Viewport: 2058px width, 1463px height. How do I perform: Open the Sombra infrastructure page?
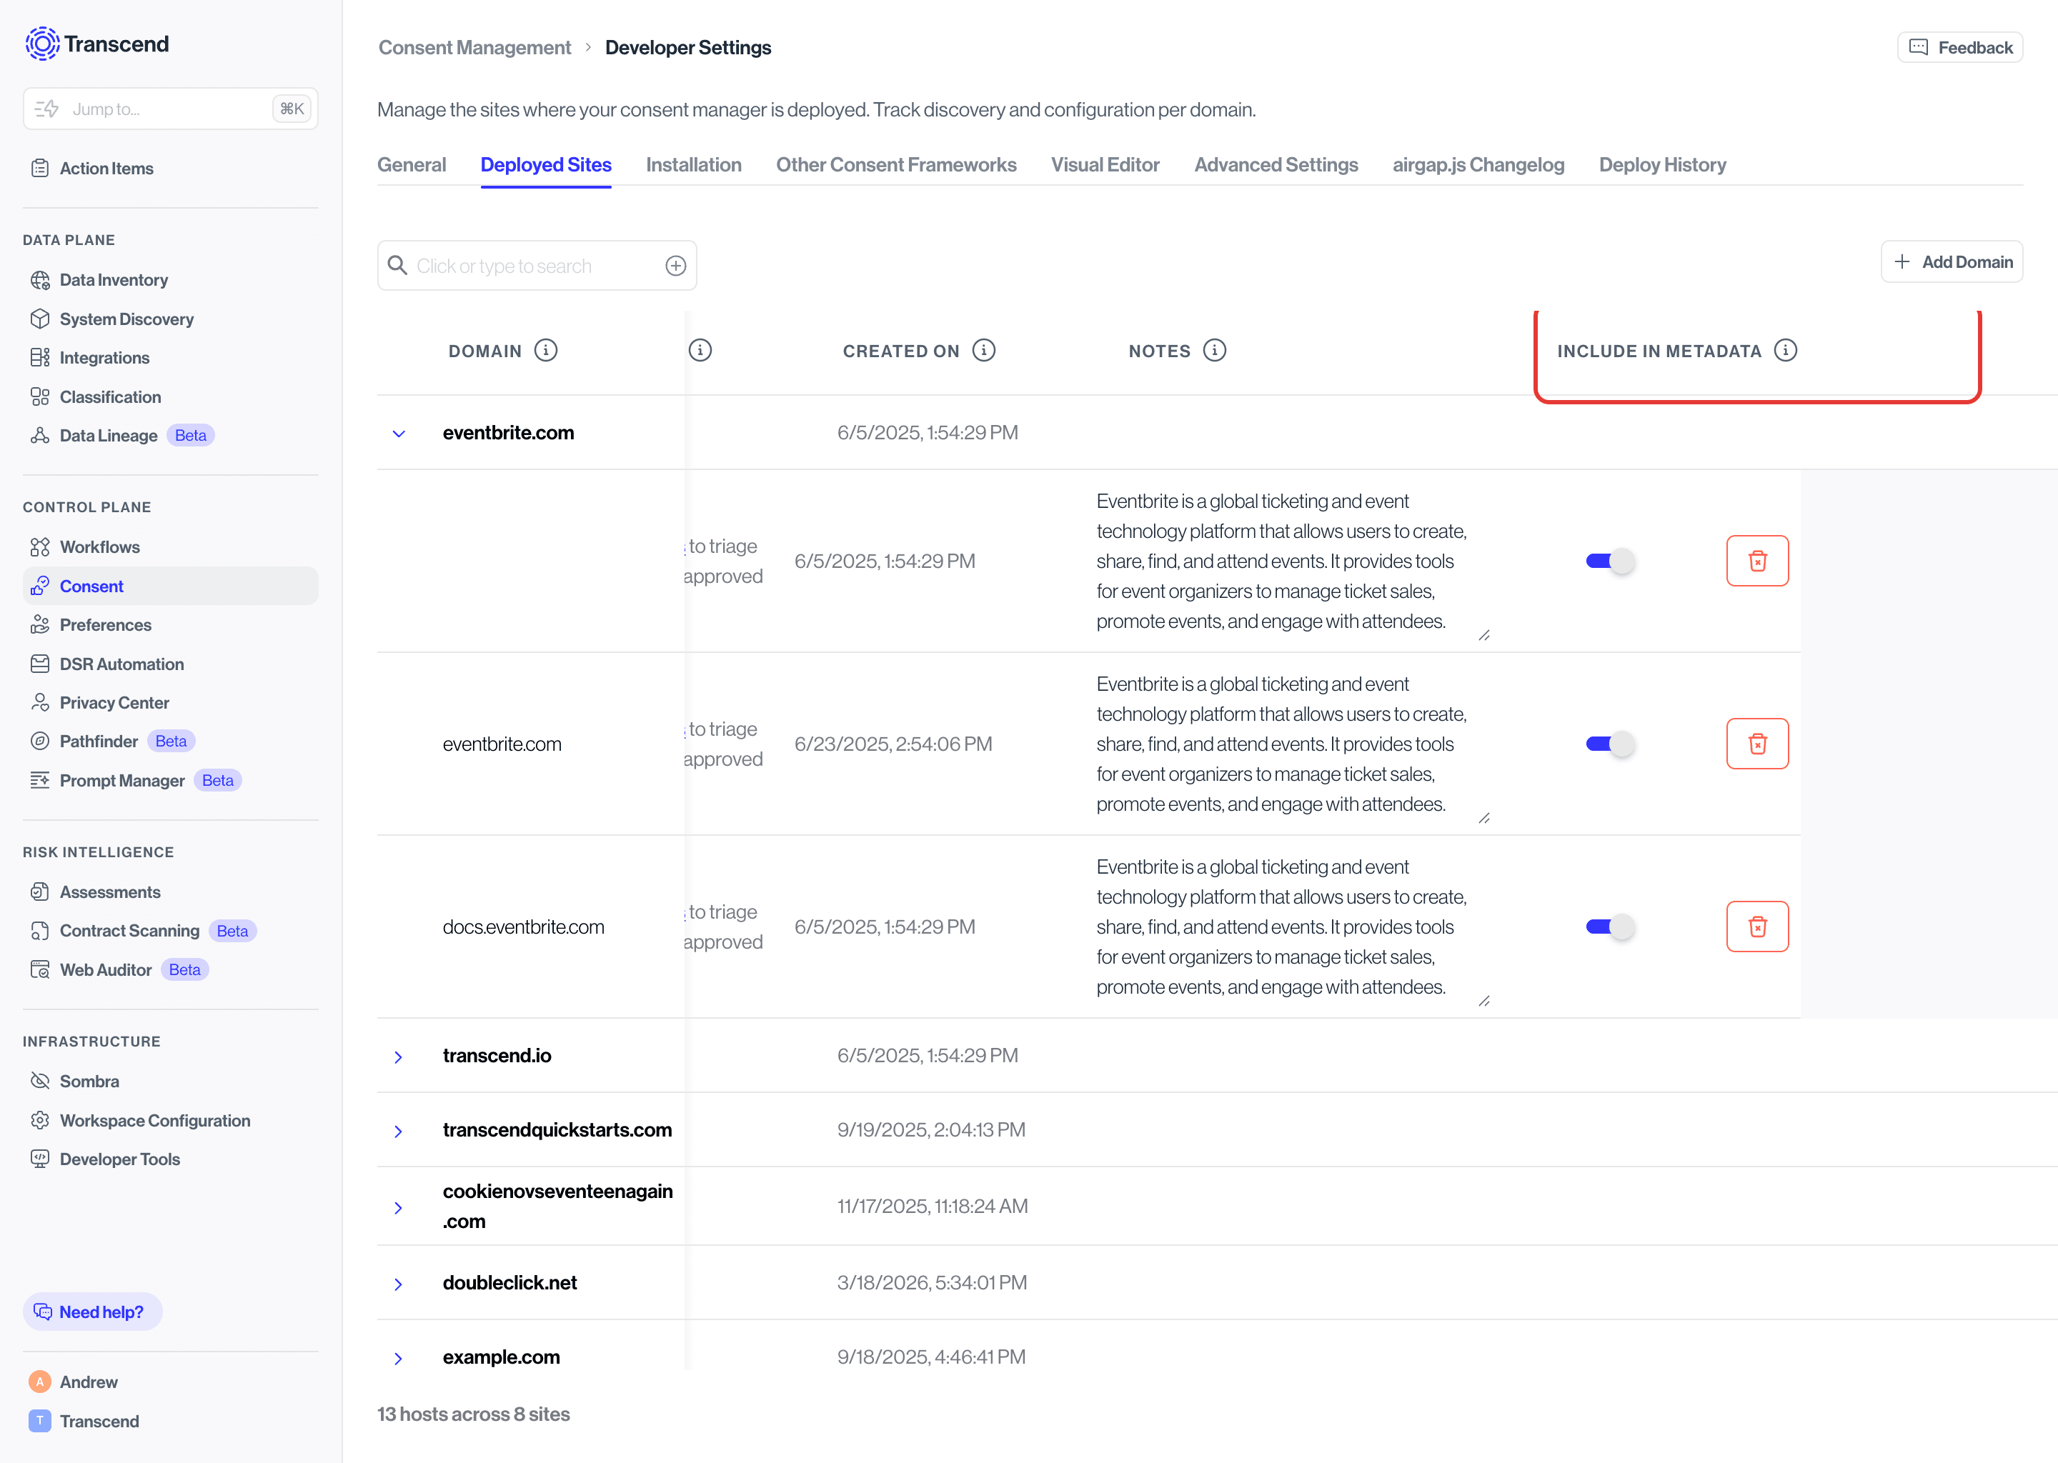89,1081
